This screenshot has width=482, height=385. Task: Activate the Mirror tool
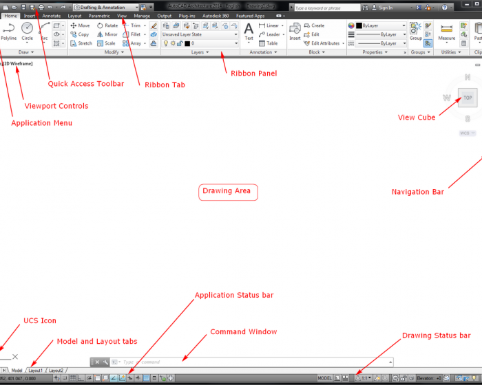click(x=107, y=34)
